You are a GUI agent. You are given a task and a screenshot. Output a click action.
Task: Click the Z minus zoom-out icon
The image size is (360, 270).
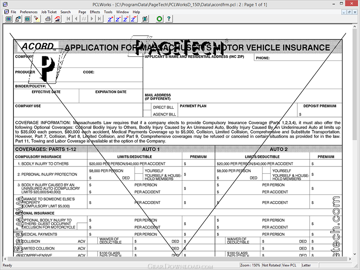(x=118, y=19)
